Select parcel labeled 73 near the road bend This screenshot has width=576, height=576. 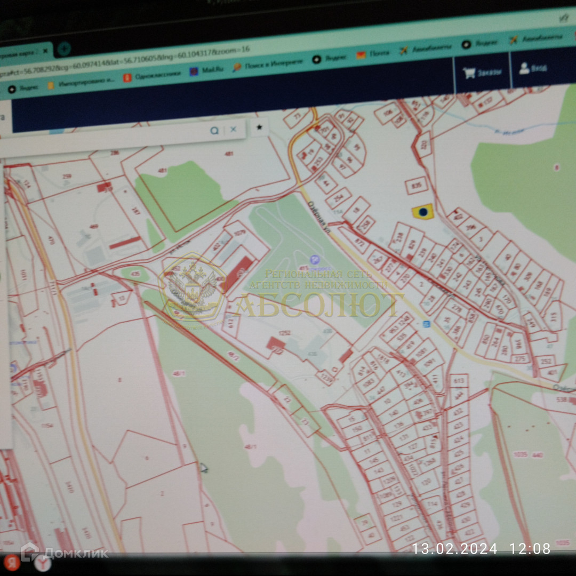click(x=297, y=117)
